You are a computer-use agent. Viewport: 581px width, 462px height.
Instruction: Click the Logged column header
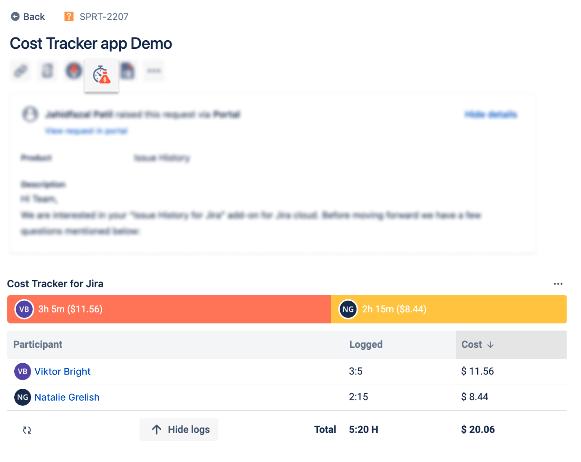click(366, 344)
